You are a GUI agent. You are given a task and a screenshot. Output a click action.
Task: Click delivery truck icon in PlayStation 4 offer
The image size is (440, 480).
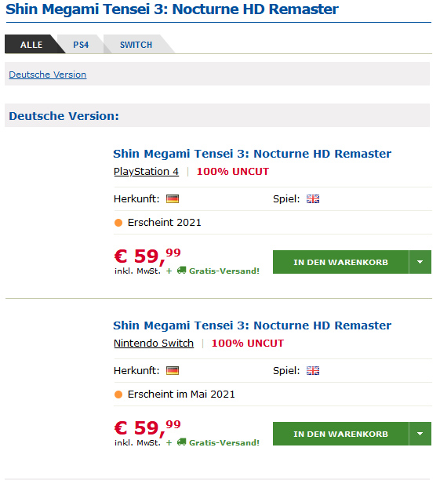pos(182,271)
